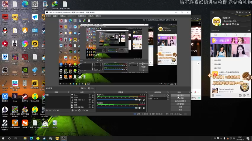The height and width of the screenshot is (141, 252).
Task: Remove selected source with minus icon
Action: (76, 110)
